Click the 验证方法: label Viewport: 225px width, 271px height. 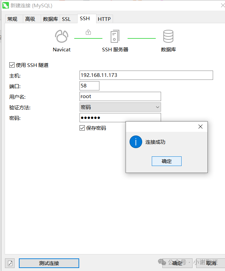pos(20,107)
